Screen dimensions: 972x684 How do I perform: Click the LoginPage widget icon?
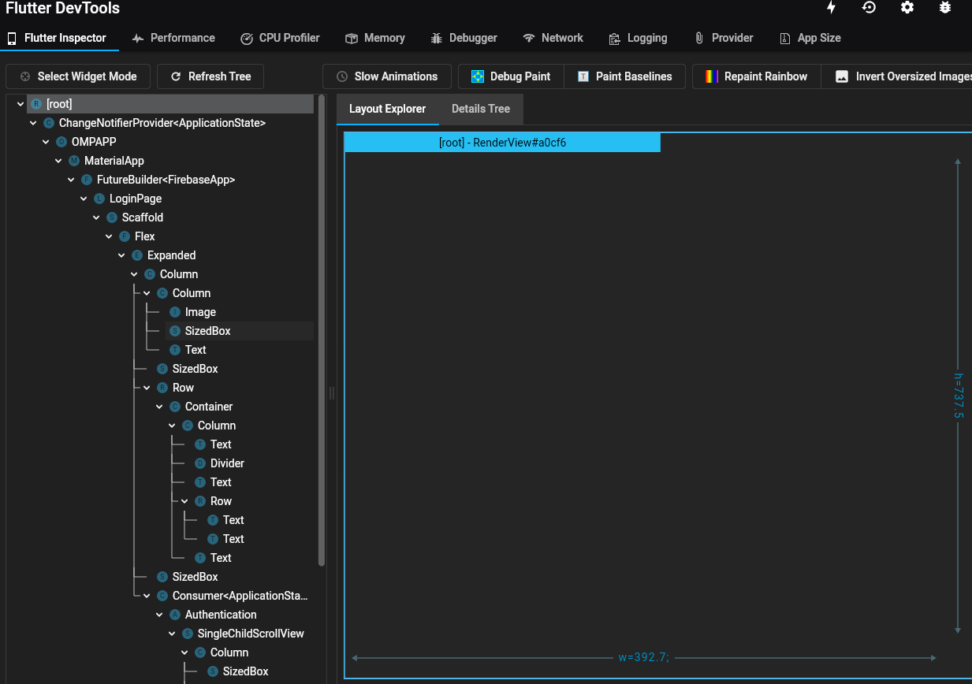[x=99, y=199]
